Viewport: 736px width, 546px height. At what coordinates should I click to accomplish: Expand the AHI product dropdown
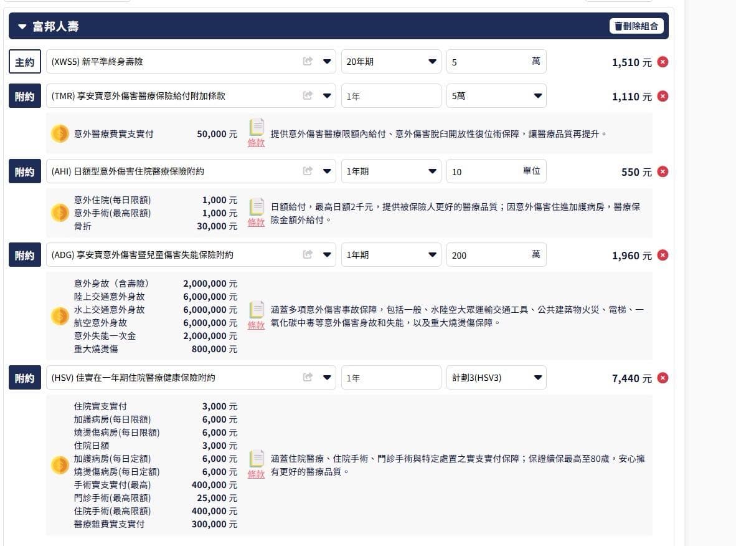[327, 171]
